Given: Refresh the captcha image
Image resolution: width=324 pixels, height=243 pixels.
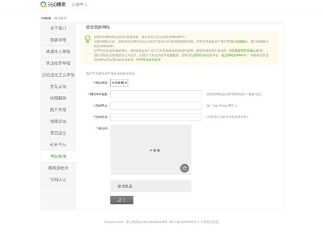Looking at the screenshot, I should [x=185, y=168].
